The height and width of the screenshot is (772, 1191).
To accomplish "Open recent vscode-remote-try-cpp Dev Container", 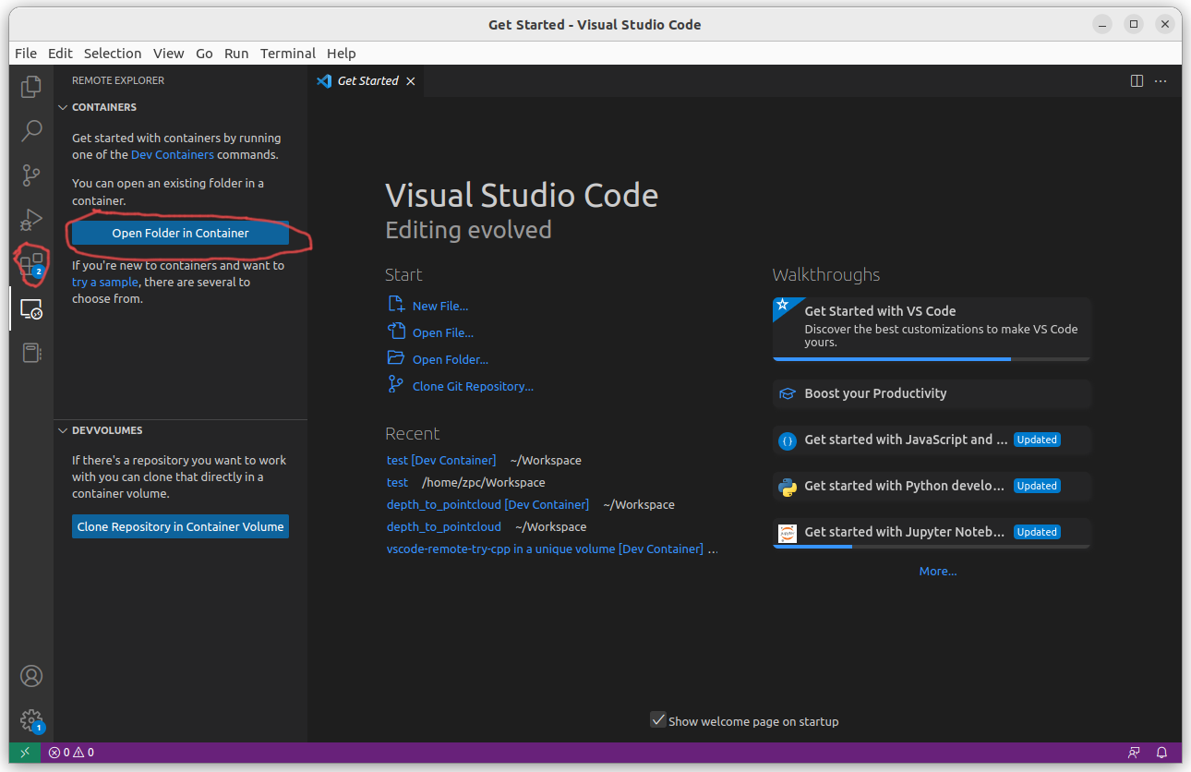I will [x=545, y=549].
